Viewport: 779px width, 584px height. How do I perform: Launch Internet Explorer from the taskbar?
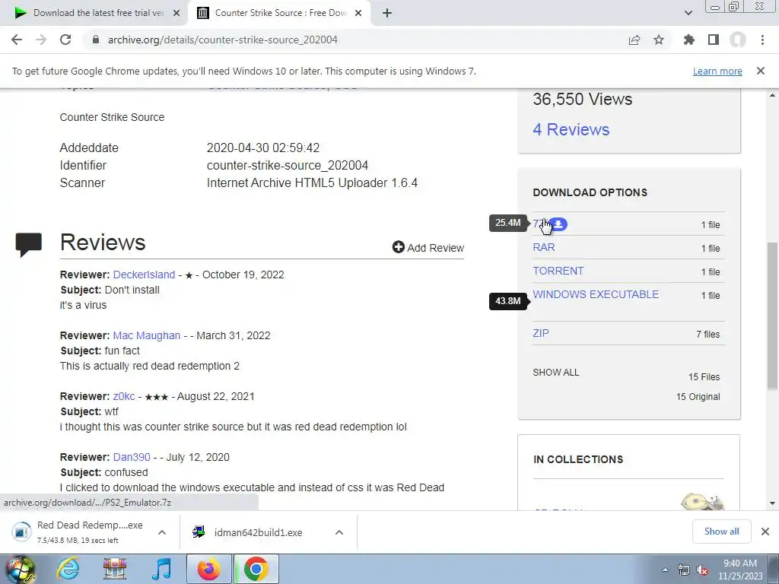pyautogui.click(x=68, y=569)
